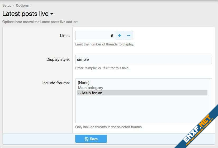The height and width of the screenshot is (148, 218).
Task: Click the chevron after Options breadcrumb
Action: pyautogui.click(x=31, y=5)
